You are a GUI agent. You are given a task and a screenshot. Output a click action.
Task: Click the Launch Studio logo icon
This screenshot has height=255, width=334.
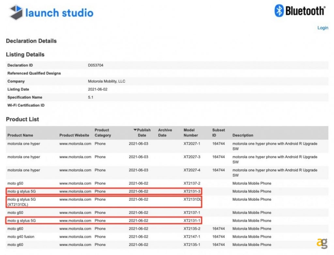point(16,13)
